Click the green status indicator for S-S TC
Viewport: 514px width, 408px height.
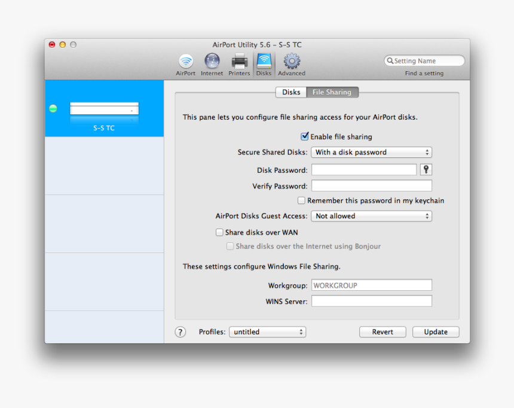tap(53, 108)
